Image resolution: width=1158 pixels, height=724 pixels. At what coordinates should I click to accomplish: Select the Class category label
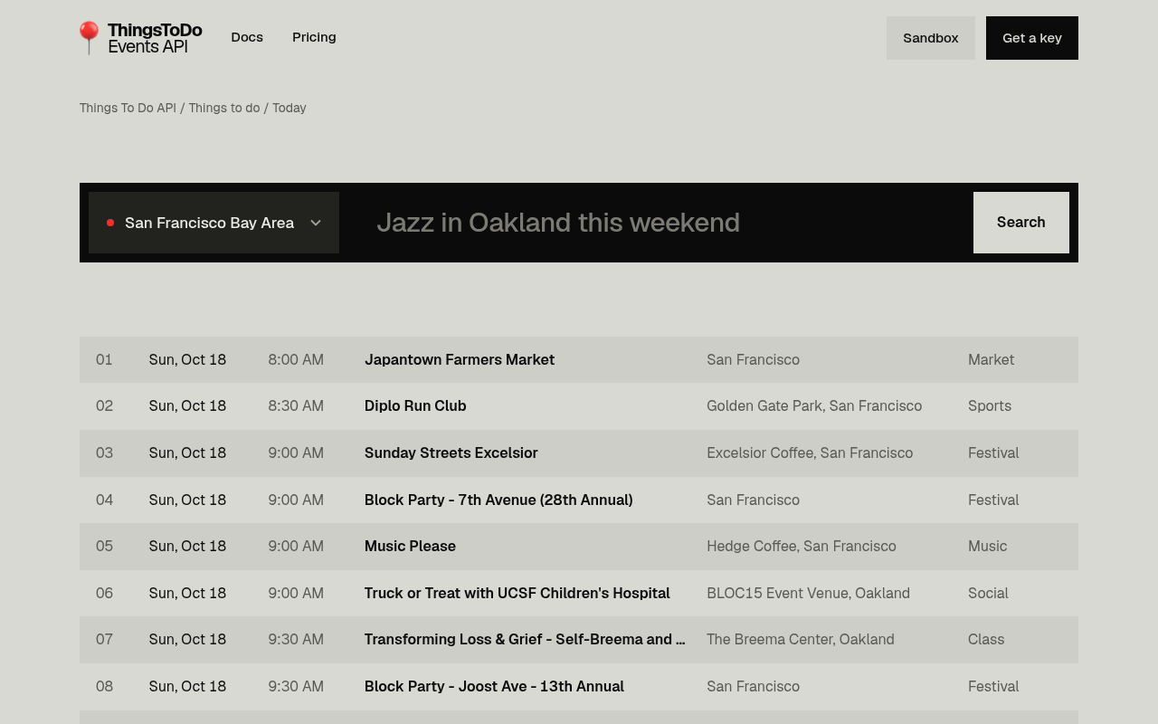[986, 640]
